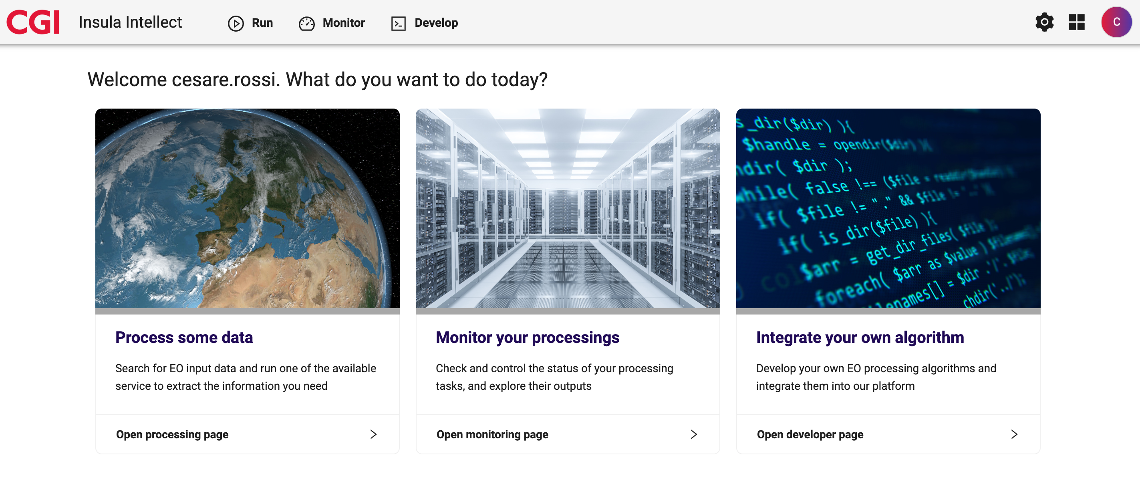Viewport: 1140px width, 492px height.
Task: Click the code image thumbnail
Action: click(x=888, y=209)
